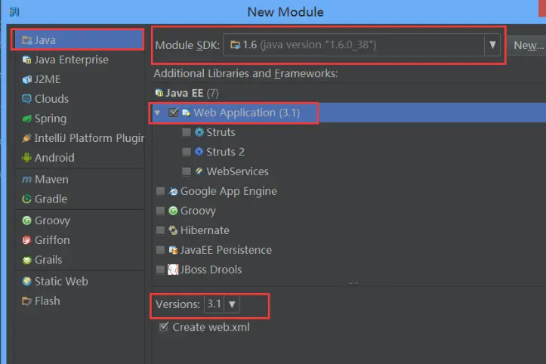
Task: Select Griffon module type
Action: pyautogui.click(x=79, y=240)
